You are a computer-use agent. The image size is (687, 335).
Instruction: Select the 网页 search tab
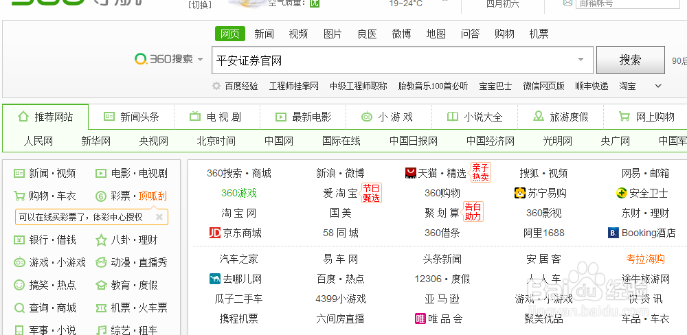229,34
